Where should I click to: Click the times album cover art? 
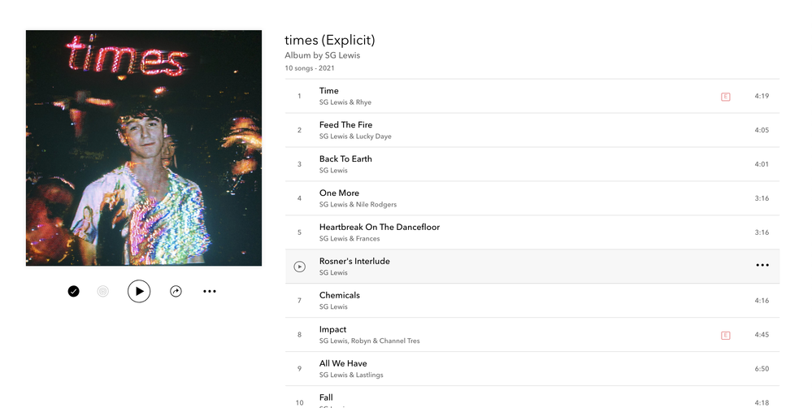(x=144, y=148)
